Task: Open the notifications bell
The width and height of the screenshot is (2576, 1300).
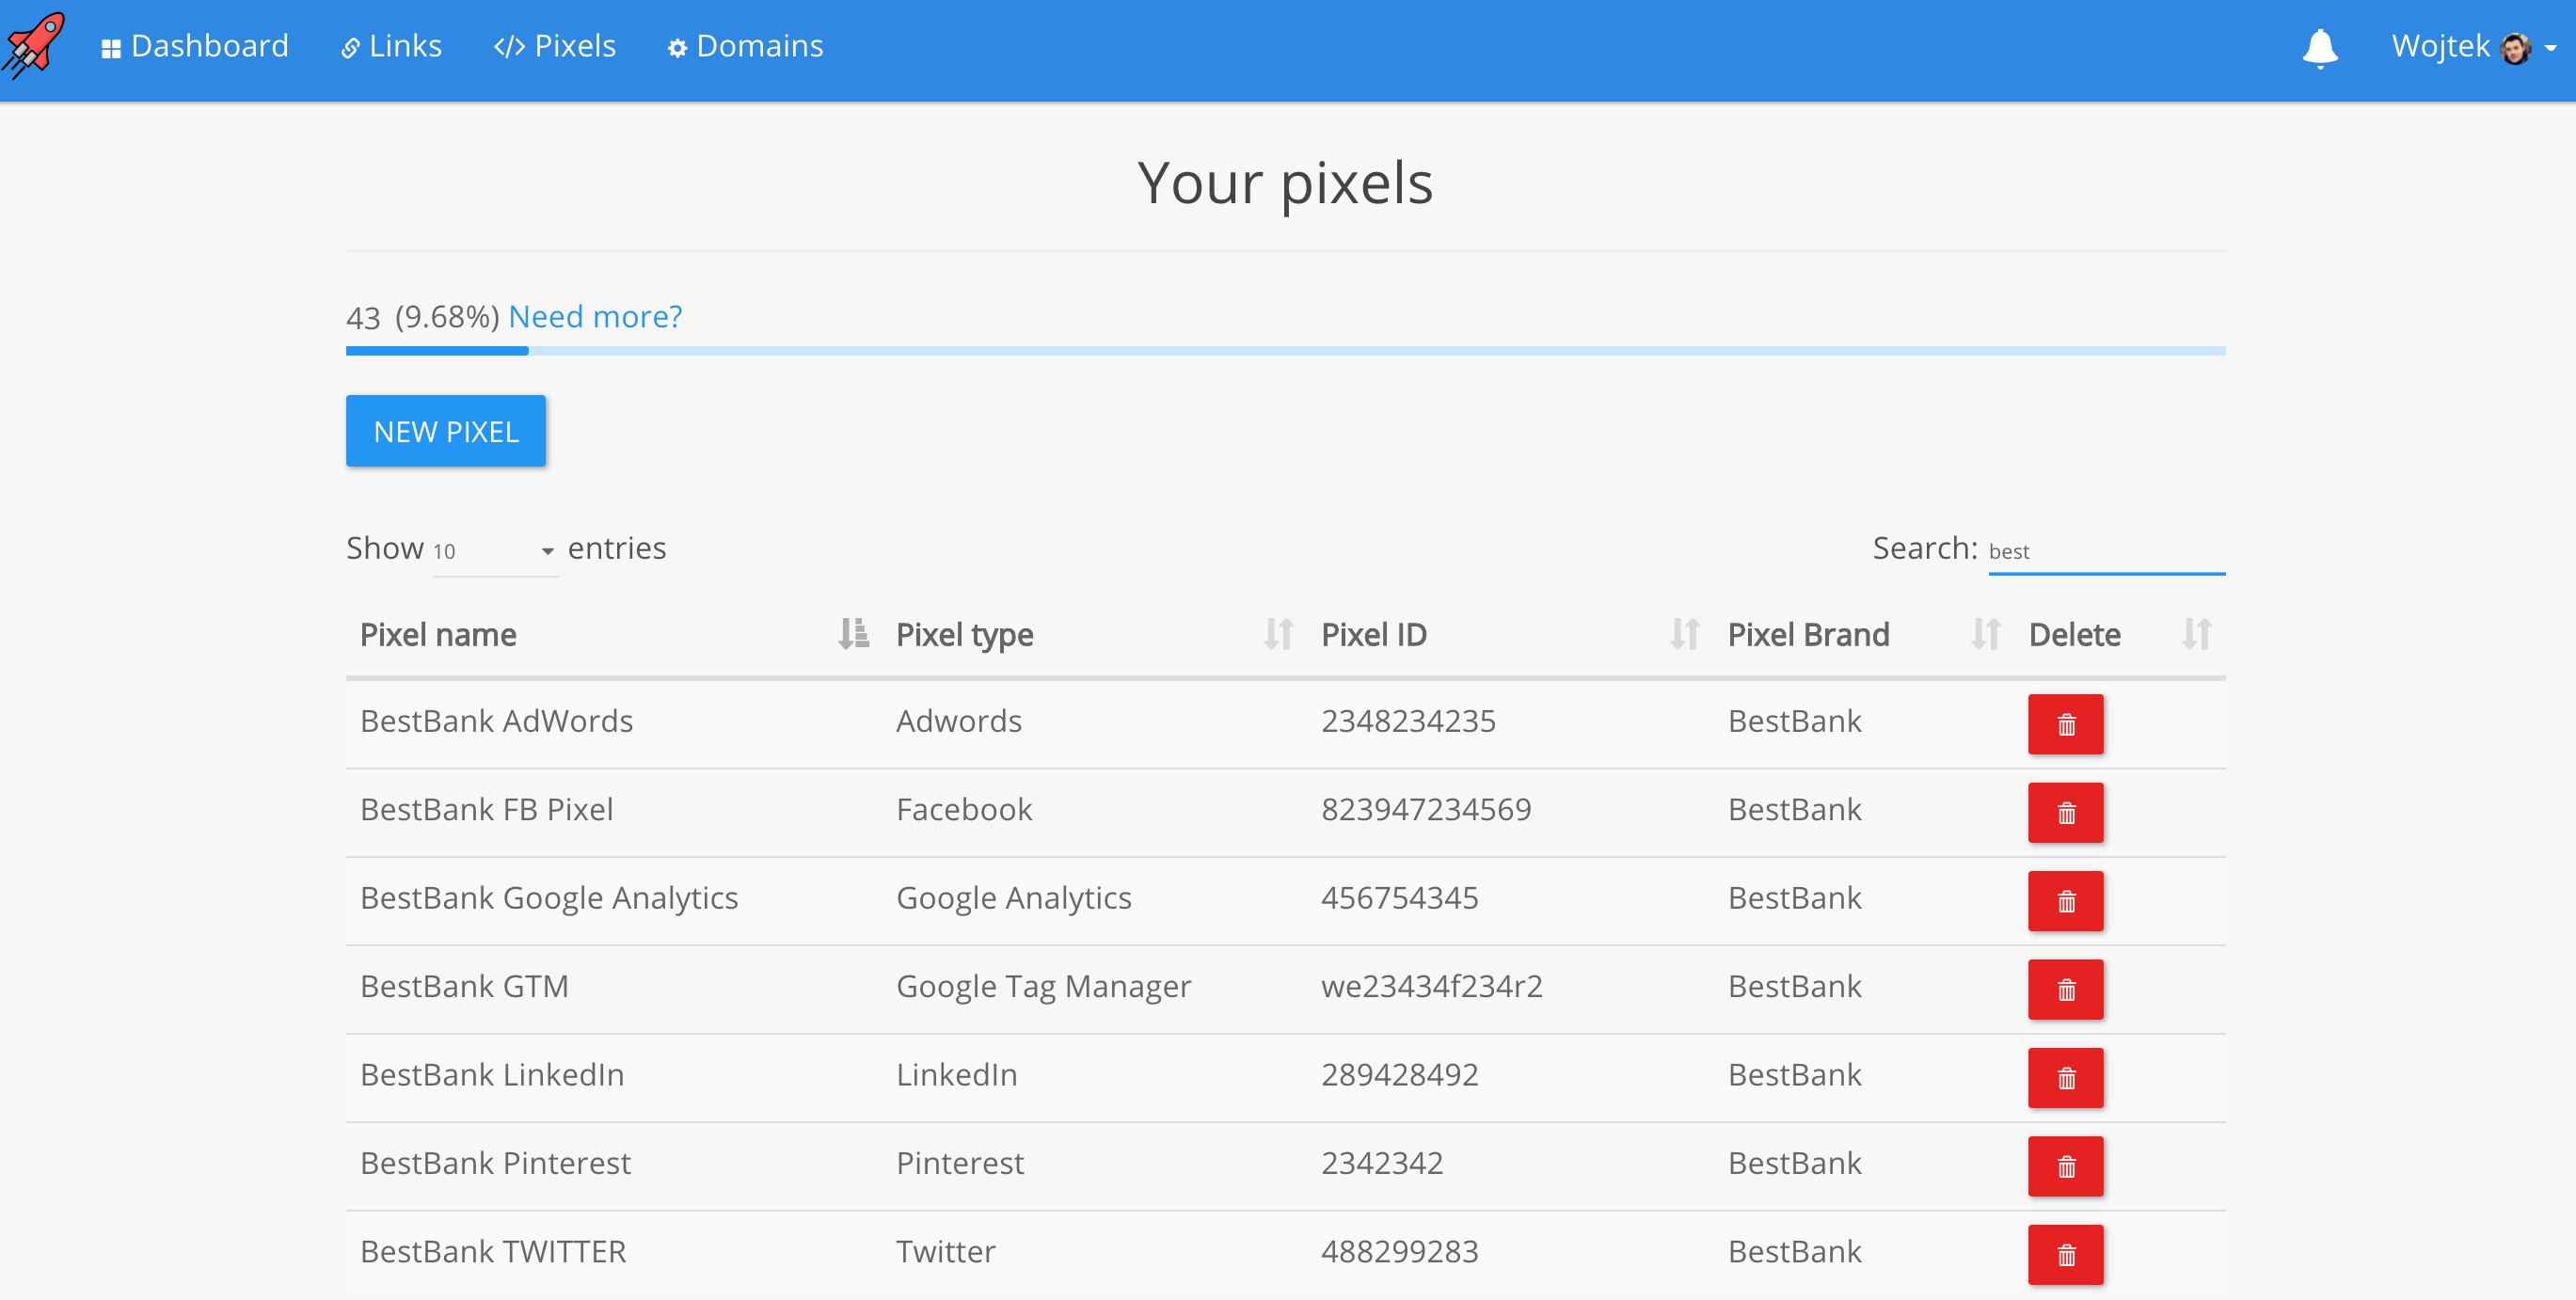Action: point(2319,47)
